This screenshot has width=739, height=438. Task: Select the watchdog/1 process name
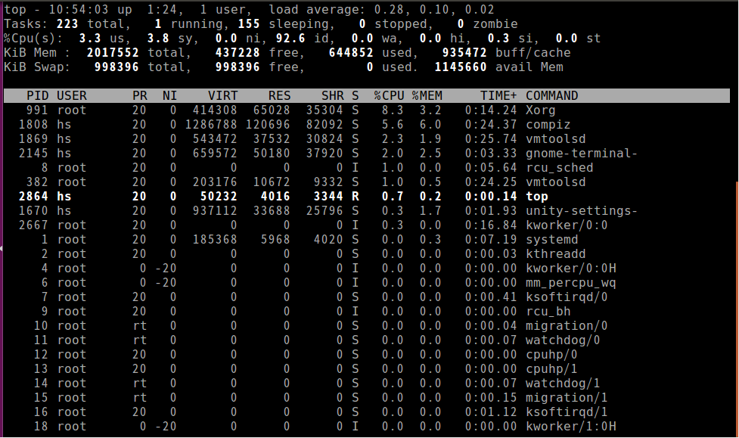tap(563, 384)
